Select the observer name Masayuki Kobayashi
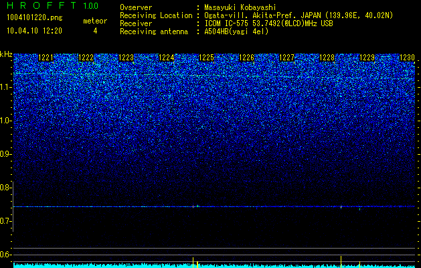This screenshot has height=268, width=421. [240, 7]
